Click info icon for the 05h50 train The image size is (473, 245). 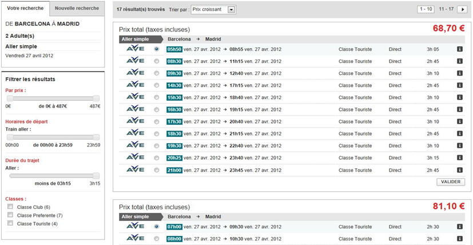(x=459, y=49)
